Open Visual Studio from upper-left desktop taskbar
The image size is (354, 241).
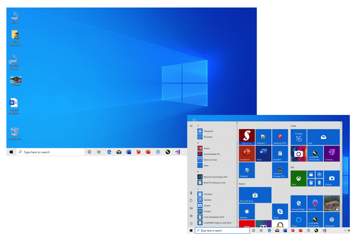click(x=178, y=152)
